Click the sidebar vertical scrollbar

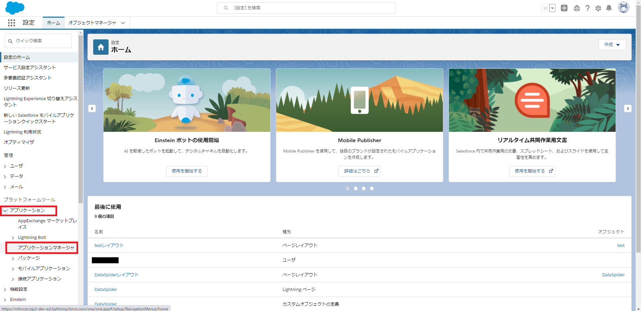(x=81, y=119)
